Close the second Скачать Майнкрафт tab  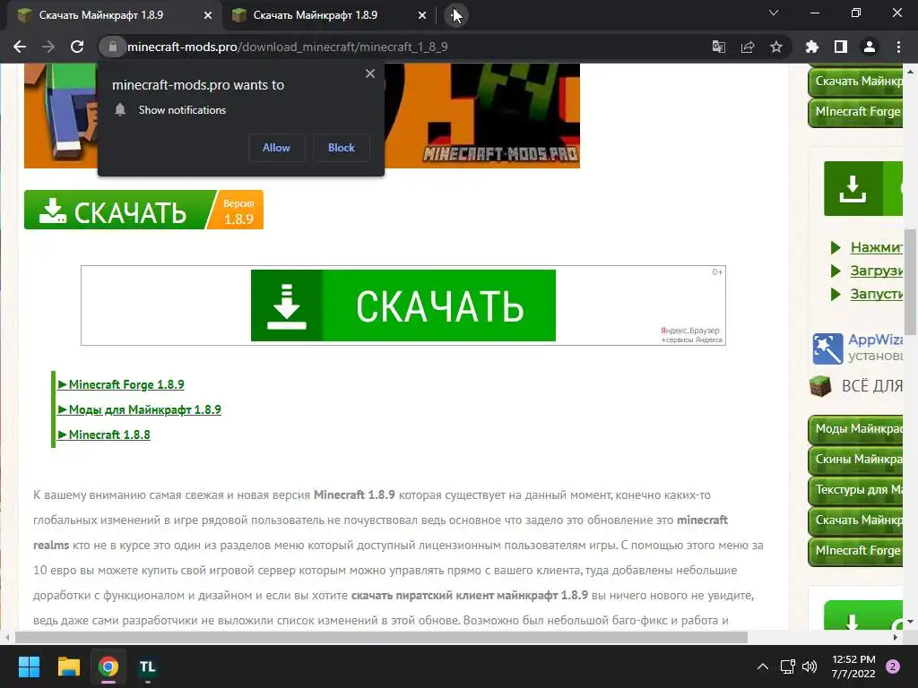click(422, 15)
